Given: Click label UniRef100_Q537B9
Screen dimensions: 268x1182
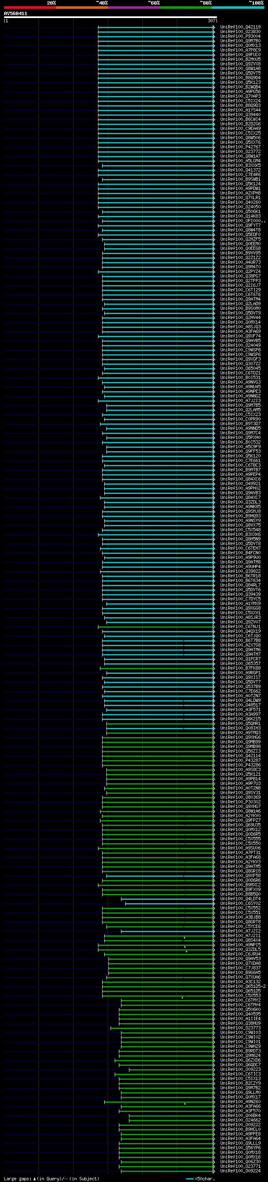Looking at the screenshot, I should (x=240, y=687).
